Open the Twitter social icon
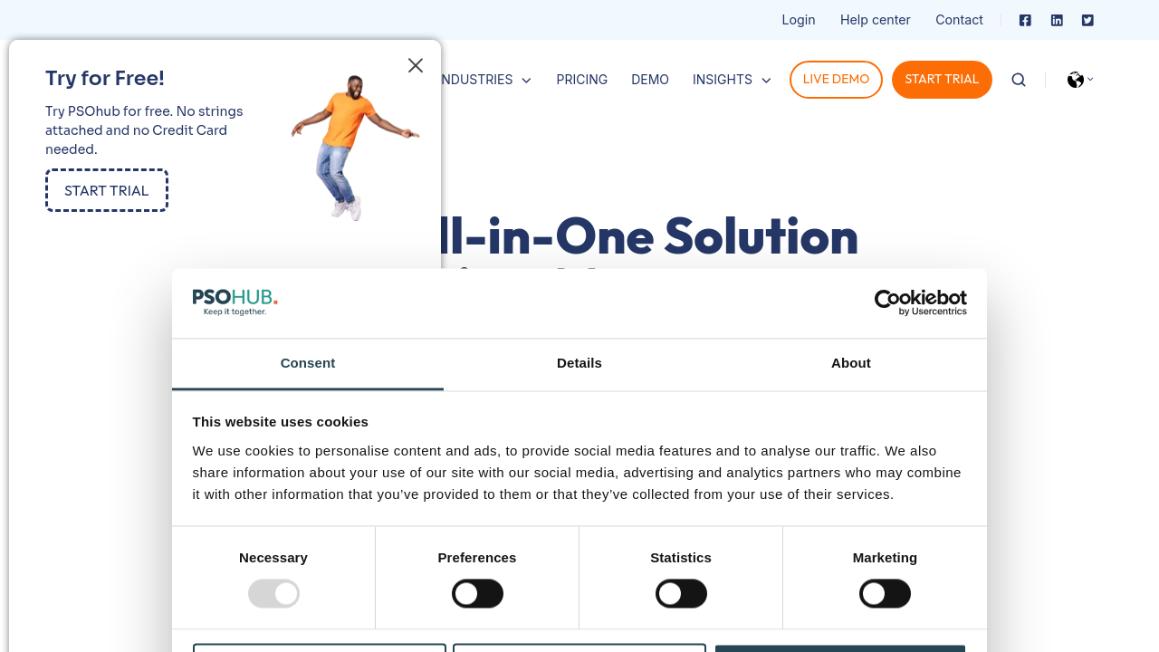The image size is (1159, 652). (x=1087, y=20)
